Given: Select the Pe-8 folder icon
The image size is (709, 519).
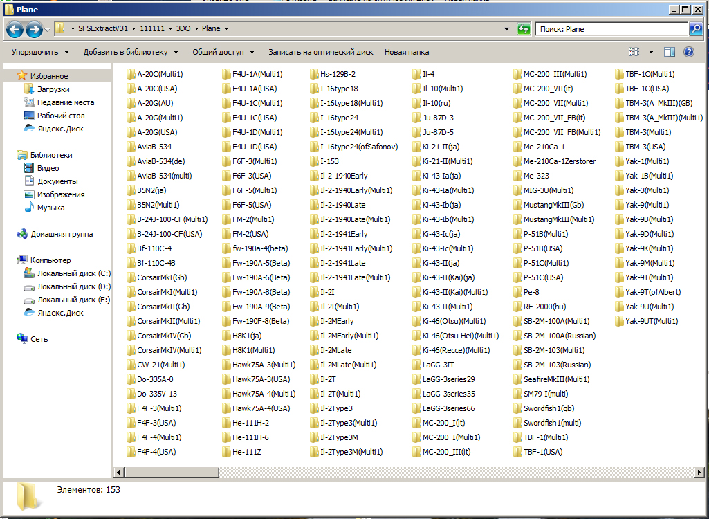Looking at the screenshot, I should [517, 292].
